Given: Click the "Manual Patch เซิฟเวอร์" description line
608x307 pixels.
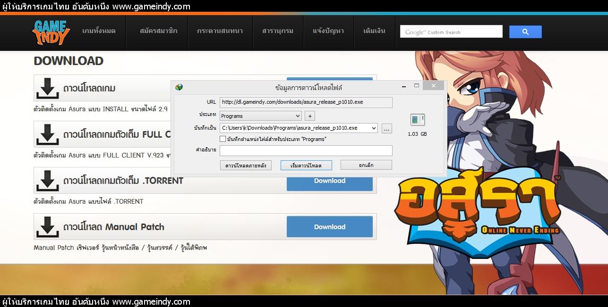Looking at the screenshot, I should click(120, 248).
